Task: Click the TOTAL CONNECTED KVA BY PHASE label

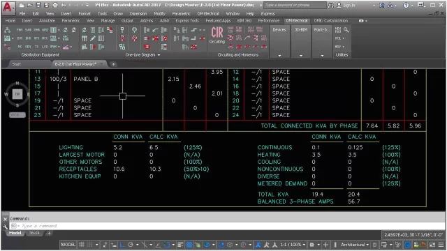Action: pyautogui.click(x=309, y=125)
